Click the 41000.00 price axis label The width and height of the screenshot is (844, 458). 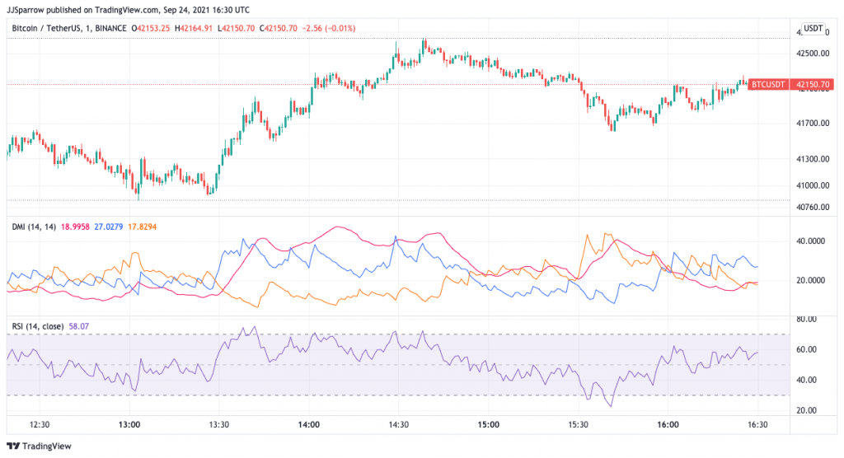[x=813, y=185]
